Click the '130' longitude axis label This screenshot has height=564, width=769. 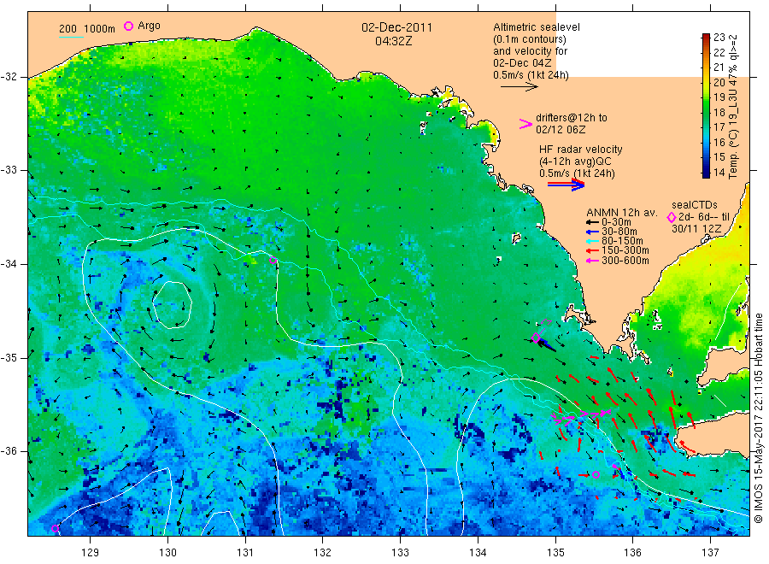coord(167,553)
